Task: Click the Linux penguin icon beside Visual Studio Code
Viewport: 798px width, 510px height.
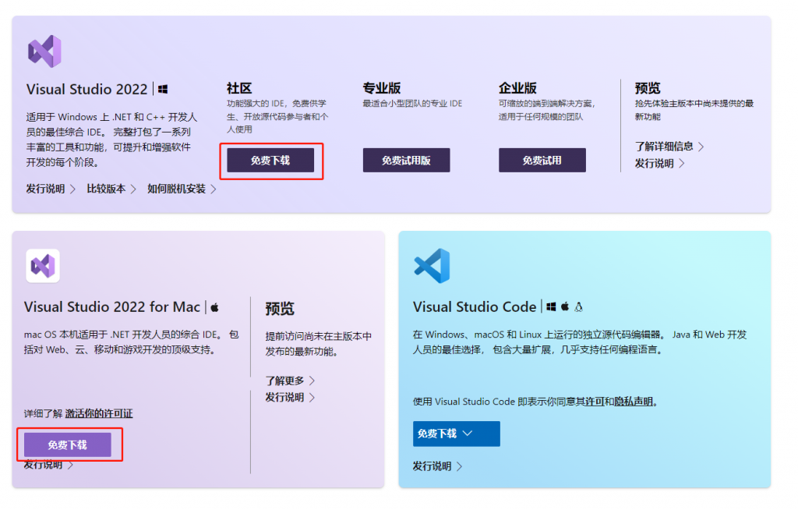Action: coord(579,306)
